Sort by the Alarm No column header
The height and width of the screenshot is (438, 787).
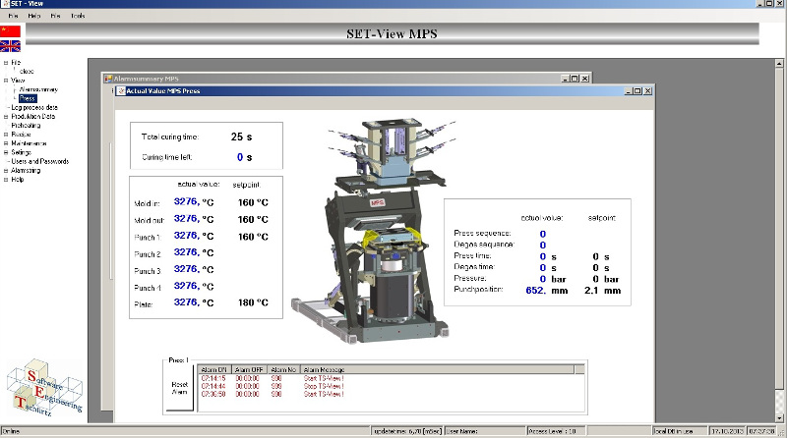click(x=283, y=369)
